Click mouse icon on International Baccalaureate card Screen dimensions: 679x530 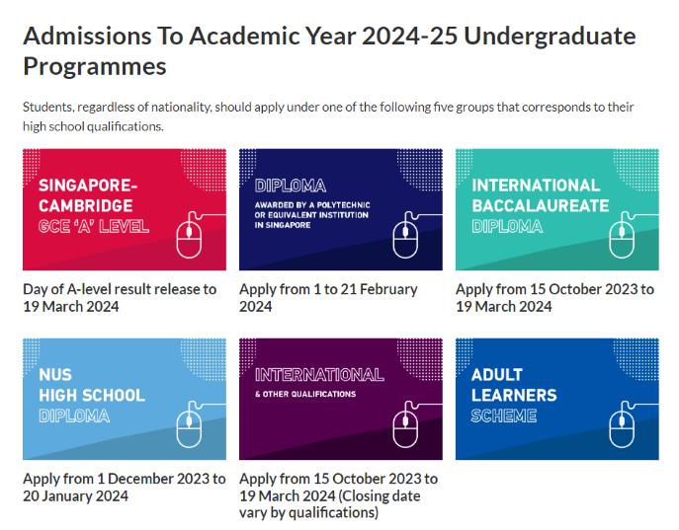[x=622, y=238]
